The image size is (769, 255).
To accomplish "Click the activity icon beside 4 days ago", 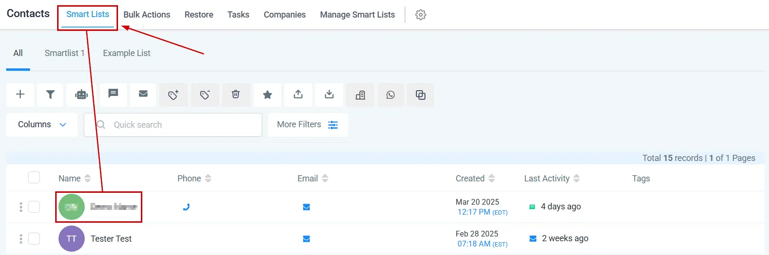I will point(532,207).
